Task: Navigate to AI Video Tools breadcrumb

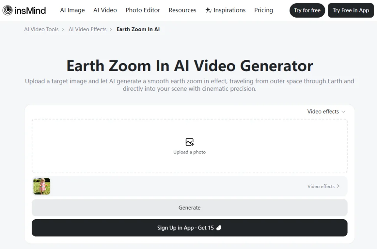Action: click(x=41, y=29)
